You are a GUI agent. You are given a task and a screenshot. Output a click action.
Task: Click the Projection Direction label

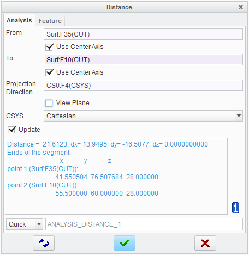(21, 88)
